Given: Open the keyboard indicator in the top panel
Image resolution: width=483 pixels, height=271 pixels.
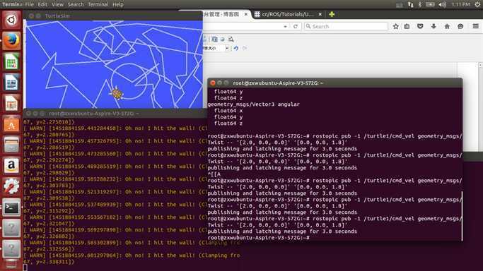Looking at the screenshot, I should pyautogui.click(x=400, y=5).
